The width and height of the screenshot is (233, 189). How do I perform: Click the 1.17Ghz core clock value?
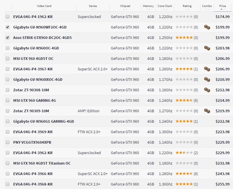[x=166, y=80]
